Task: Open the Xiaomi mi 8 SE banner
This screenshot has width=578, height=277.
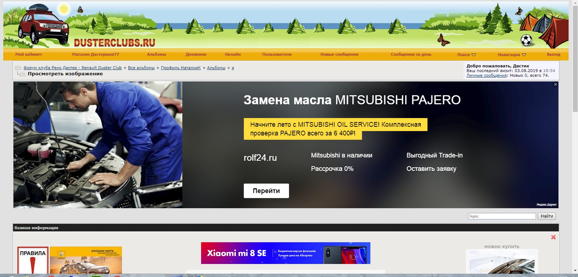Action: point(286,253)
